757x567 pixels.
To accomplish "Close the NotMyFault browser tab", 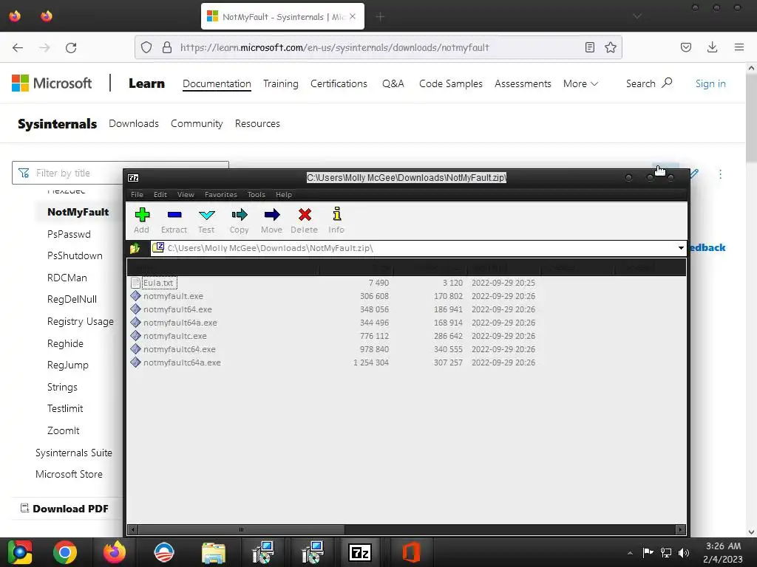I will point(353,16).
